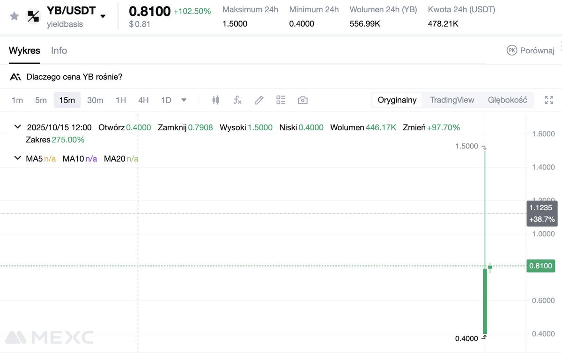Activate the drawing pencil tool

(x=259, y=100)
